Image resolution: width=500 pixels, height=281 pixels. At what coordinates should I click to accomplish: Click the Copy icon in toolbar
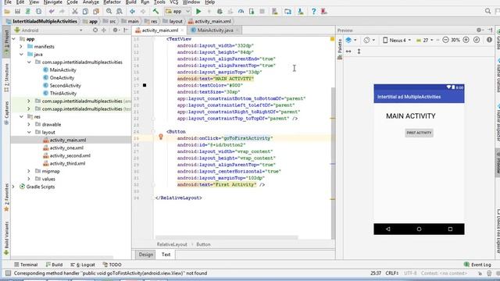coord(85,12)
